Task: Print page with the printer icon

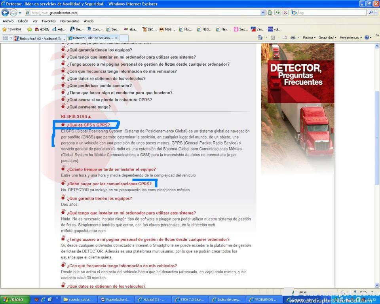Action: (x=293, y=37)
